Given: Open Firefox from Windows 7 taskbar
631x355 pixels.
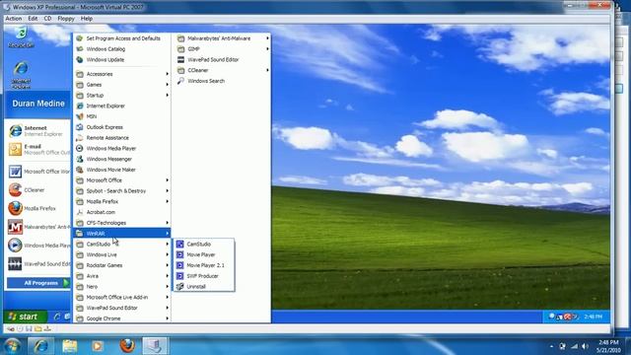Looking at the screenshot, I should pyautogui.click(x=127, y=346).
